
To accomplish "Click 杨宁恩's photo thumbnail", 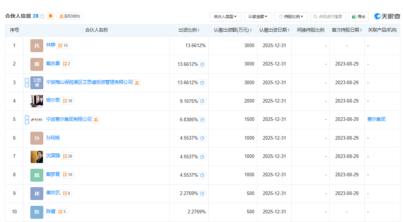I will click(37, 101).
